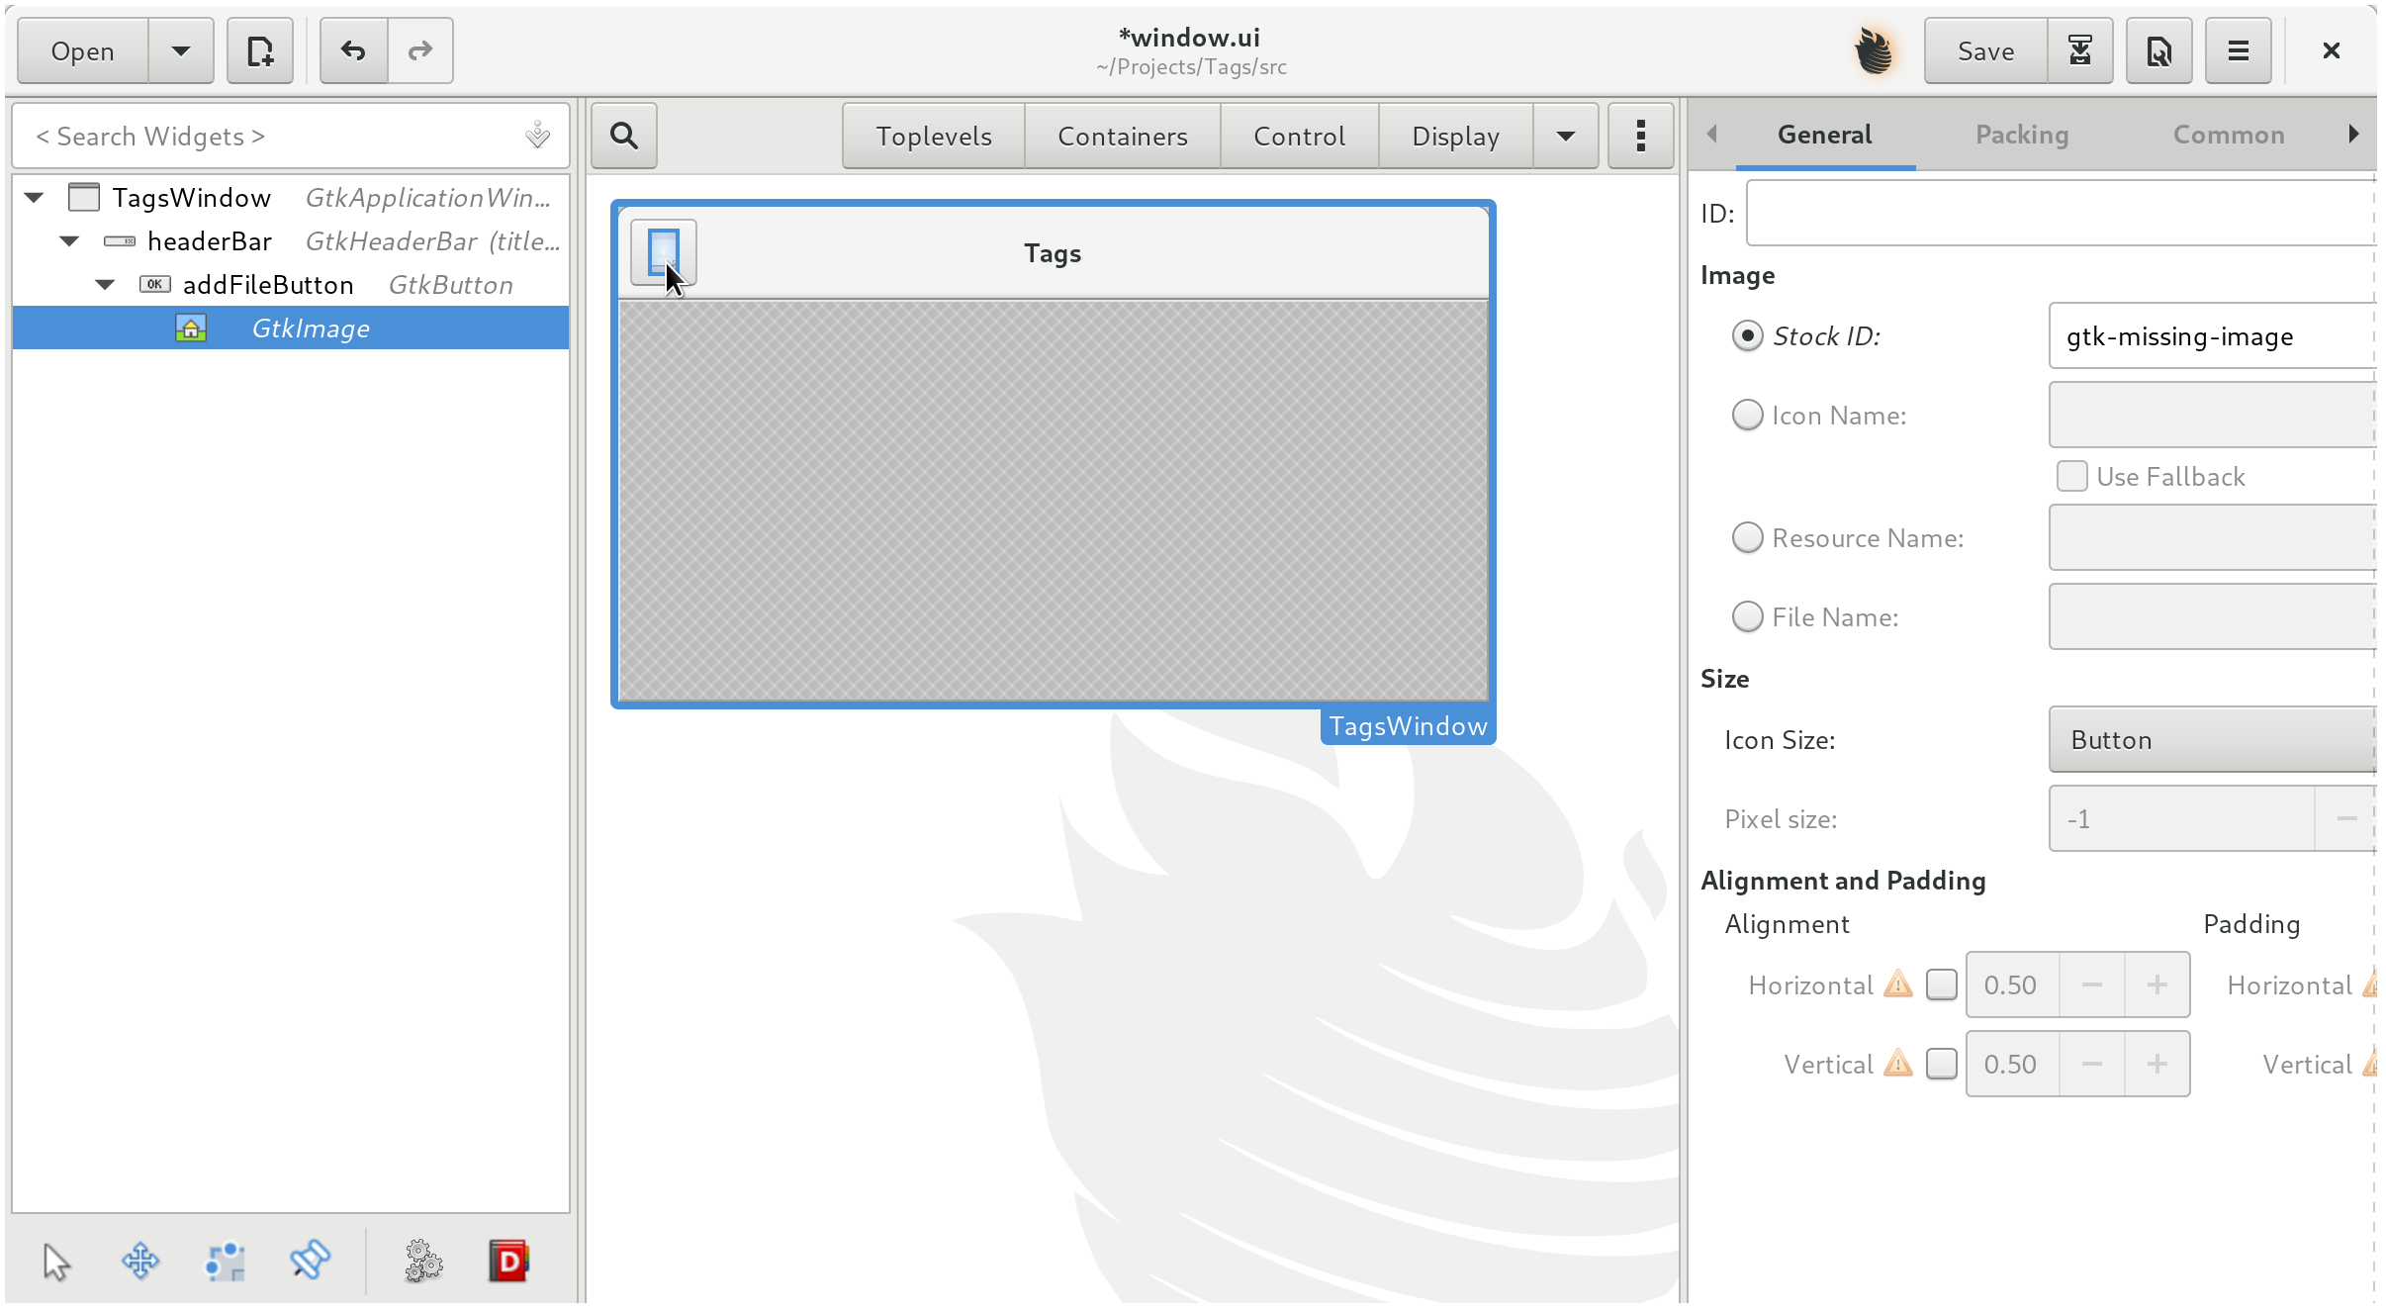Screen dimensions: 2386x1312
Task: Click the Tags title in header bar preview
Action: [1053, 253]
